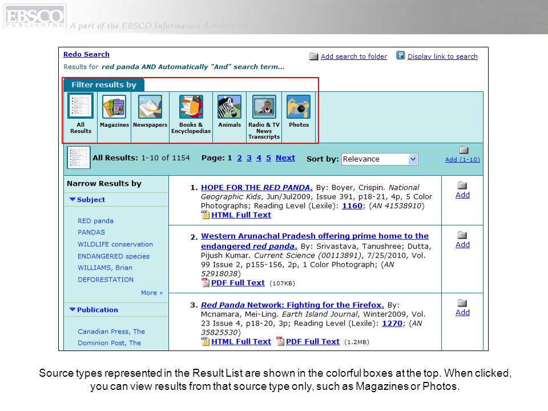The image size is (548, 411).
Task: Click the EBSCO Publishing logo
Action: point(35,16)
